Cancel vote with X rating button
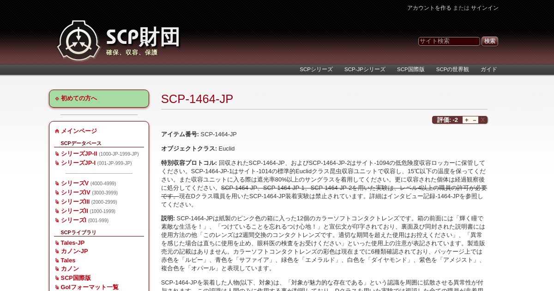554x291 pixels. tap(483, 120)
